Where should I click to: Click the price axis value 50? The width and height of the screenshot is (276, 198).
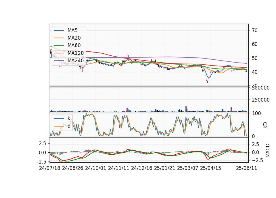(x=255, y=58)
